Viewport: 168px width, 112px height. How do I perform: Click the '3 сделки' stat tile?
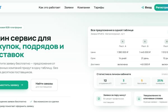click(123, 82)
